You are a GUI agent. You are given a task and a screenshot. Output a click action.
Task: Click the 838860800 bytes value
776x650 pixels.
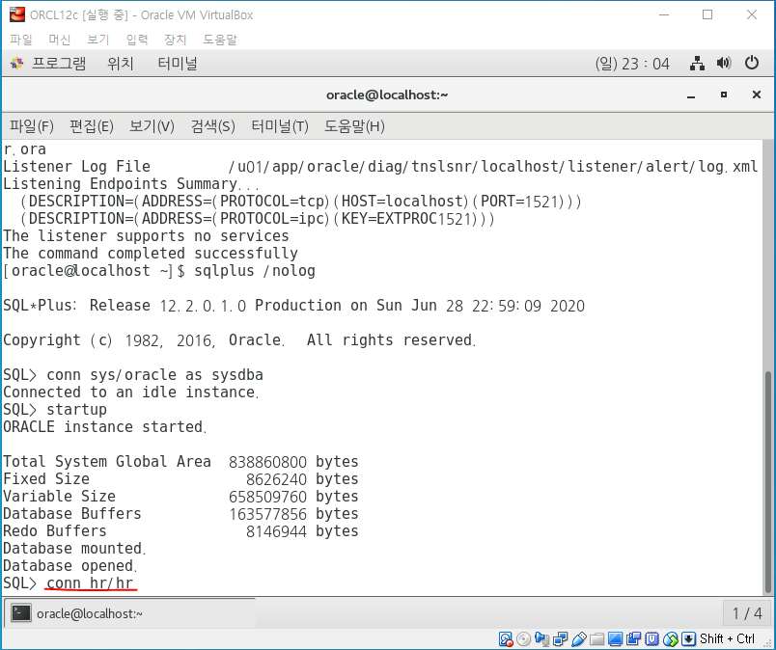(293, 461)
